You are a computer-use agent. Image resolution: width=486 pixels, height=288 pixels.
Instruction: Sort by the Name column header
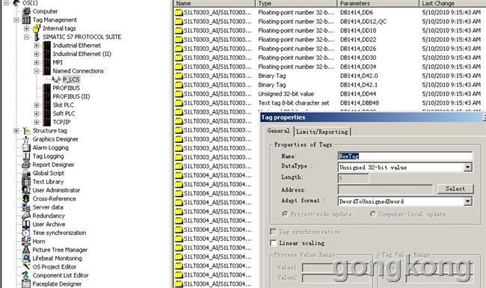click(x=215, y=4)
